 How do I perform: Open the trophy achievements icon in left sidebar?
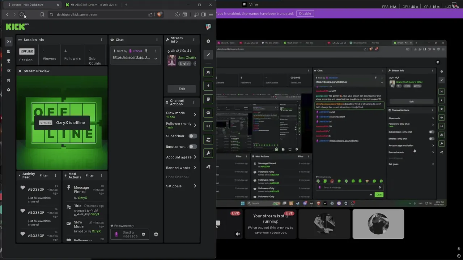tap(9, 61)
